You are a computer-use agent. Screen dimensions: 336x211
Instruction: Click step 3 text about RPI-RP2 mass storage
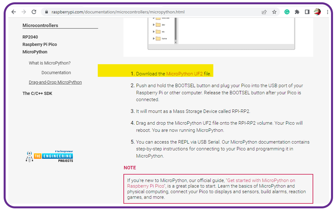[193, 111]
